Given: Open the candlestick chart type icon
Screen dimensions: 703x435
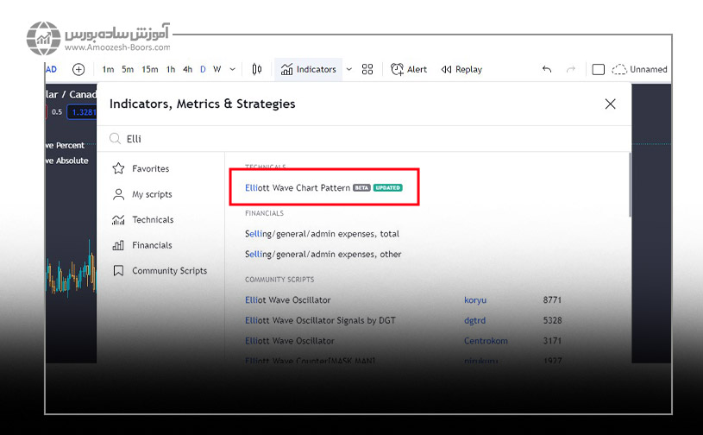Looking at the screenshot, I should 257,69.
